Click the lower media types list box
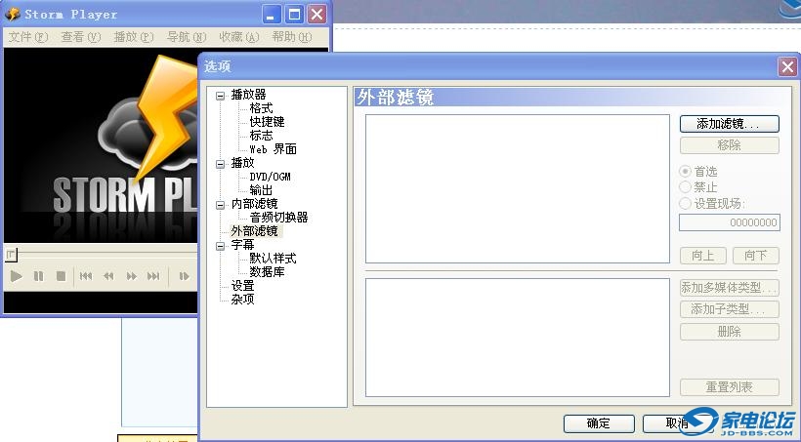Screen dimensions: 801x442 [518, 338]
